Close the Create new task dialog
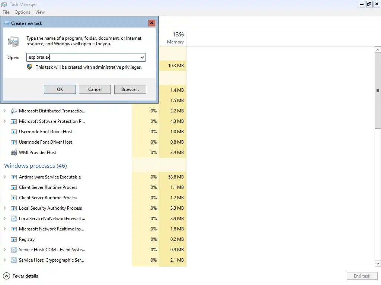The width and height of the screenshot is (381, 285). [152, 23]
